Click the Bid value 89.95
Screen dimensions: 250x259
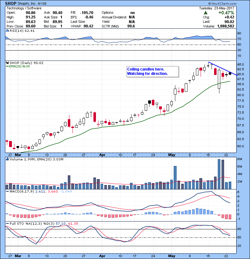[57, 22]
